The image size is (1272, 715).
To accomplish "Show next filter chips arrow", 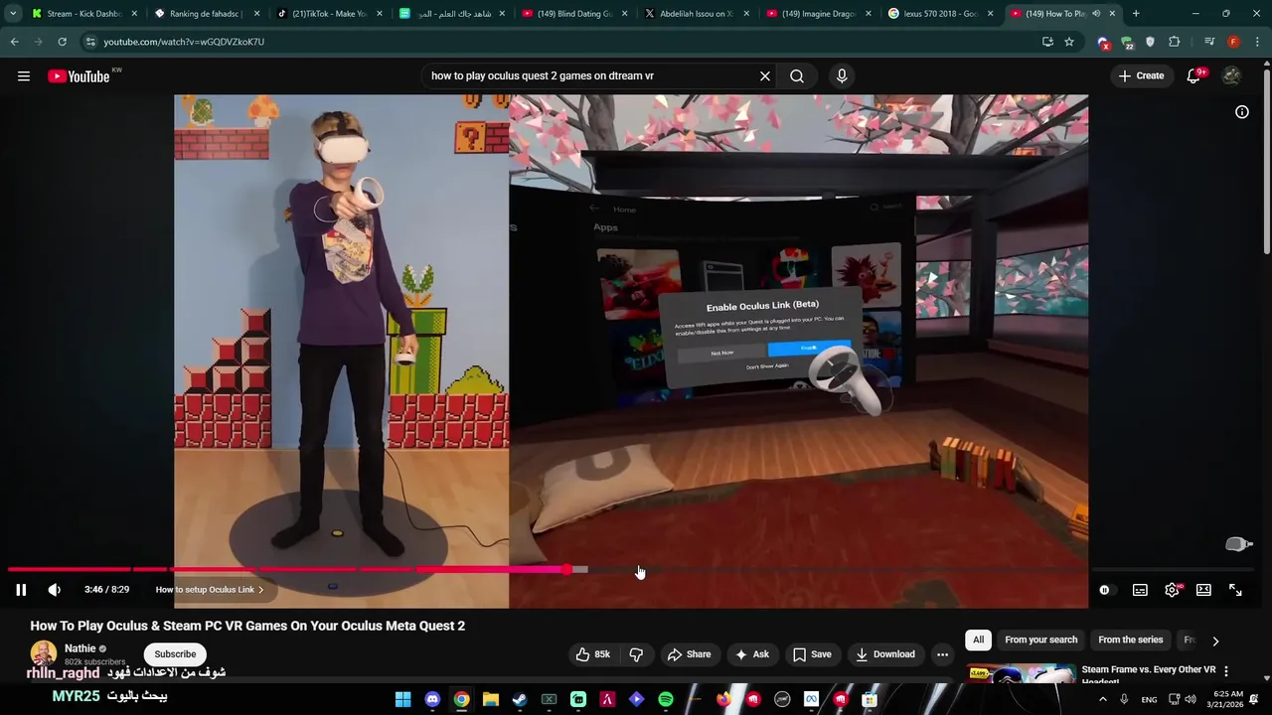I will coord(1215,642).
